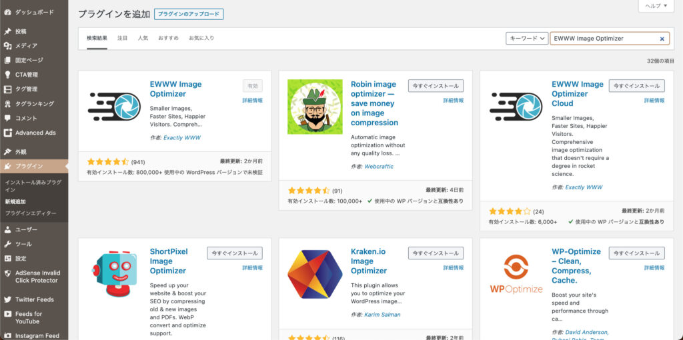Click the プラグインのアップロード button
Image resolution: width=683 pixels, height=340 pixels.
point(189,14)
